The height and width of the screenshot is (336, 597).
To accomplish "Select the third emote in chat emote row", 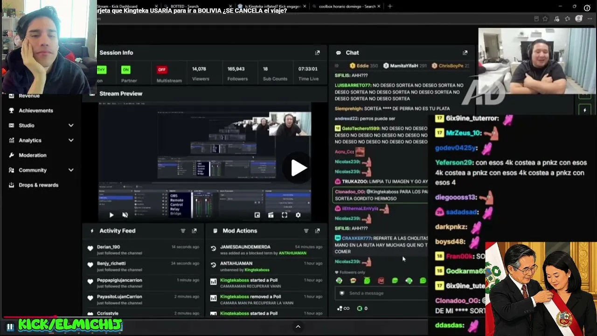I will (x=367, y=280).
